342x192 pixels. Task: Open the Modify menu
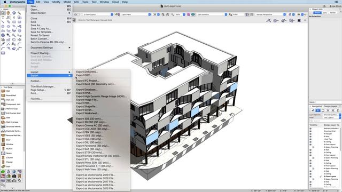(x=56, y=2)
